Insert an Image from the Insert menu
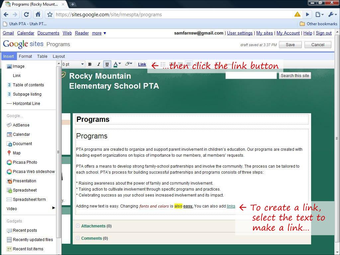The width and height of the screenshot is (340, 255). (16, 66)
